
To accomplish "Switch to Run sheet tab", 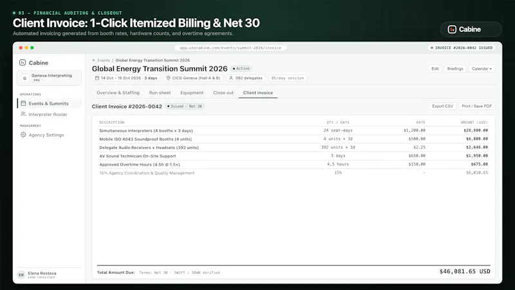I will click(x=160, y=93).
